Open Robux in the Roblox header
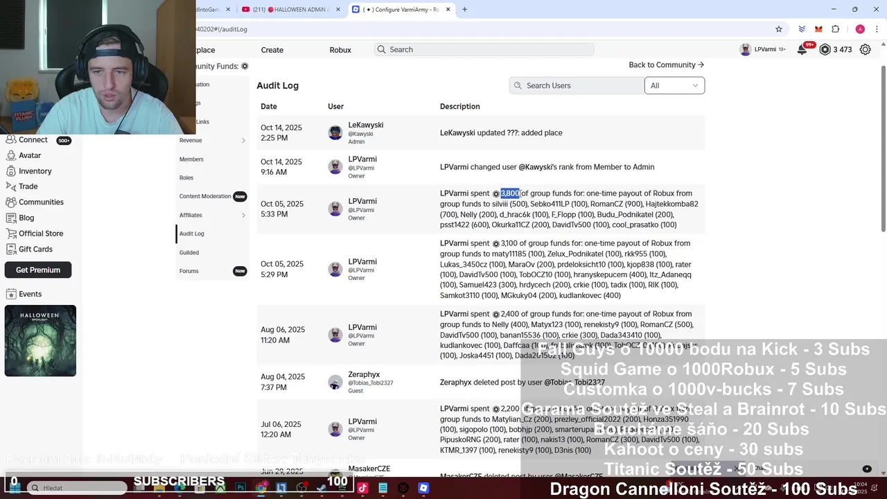 340,50
